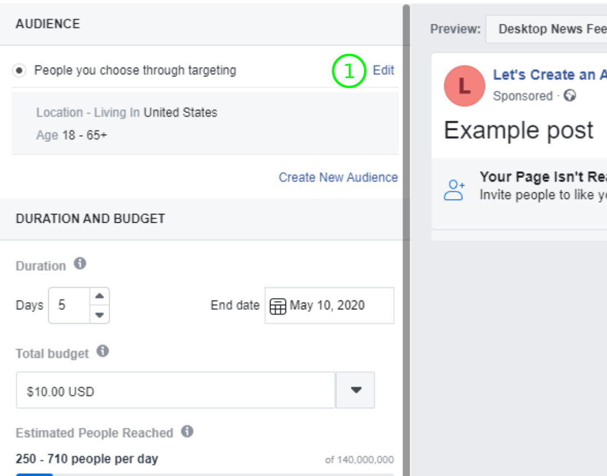Click Edit next to audience targeting
The height and width of the screenshot is (476, 607).
(x=383, y=70)
